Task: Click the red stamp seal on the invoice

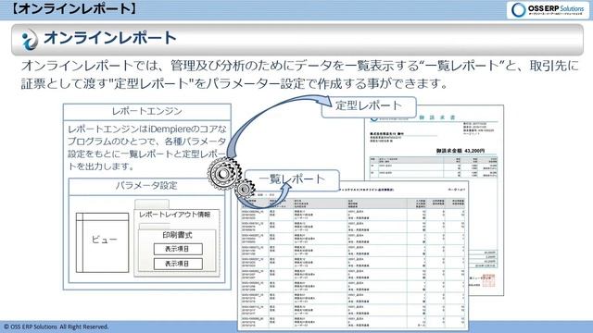Action: (x=488, y=281)
